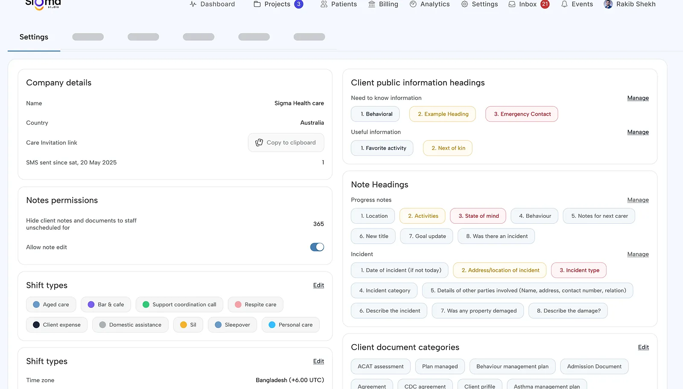Open the Billing menu item

(x=383, y=4)
